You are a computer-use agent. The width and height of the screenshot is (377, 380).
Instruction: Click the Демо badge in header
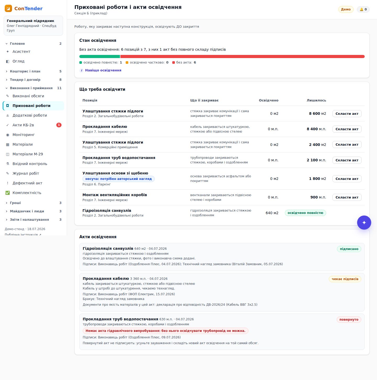[x=346, y=9]
